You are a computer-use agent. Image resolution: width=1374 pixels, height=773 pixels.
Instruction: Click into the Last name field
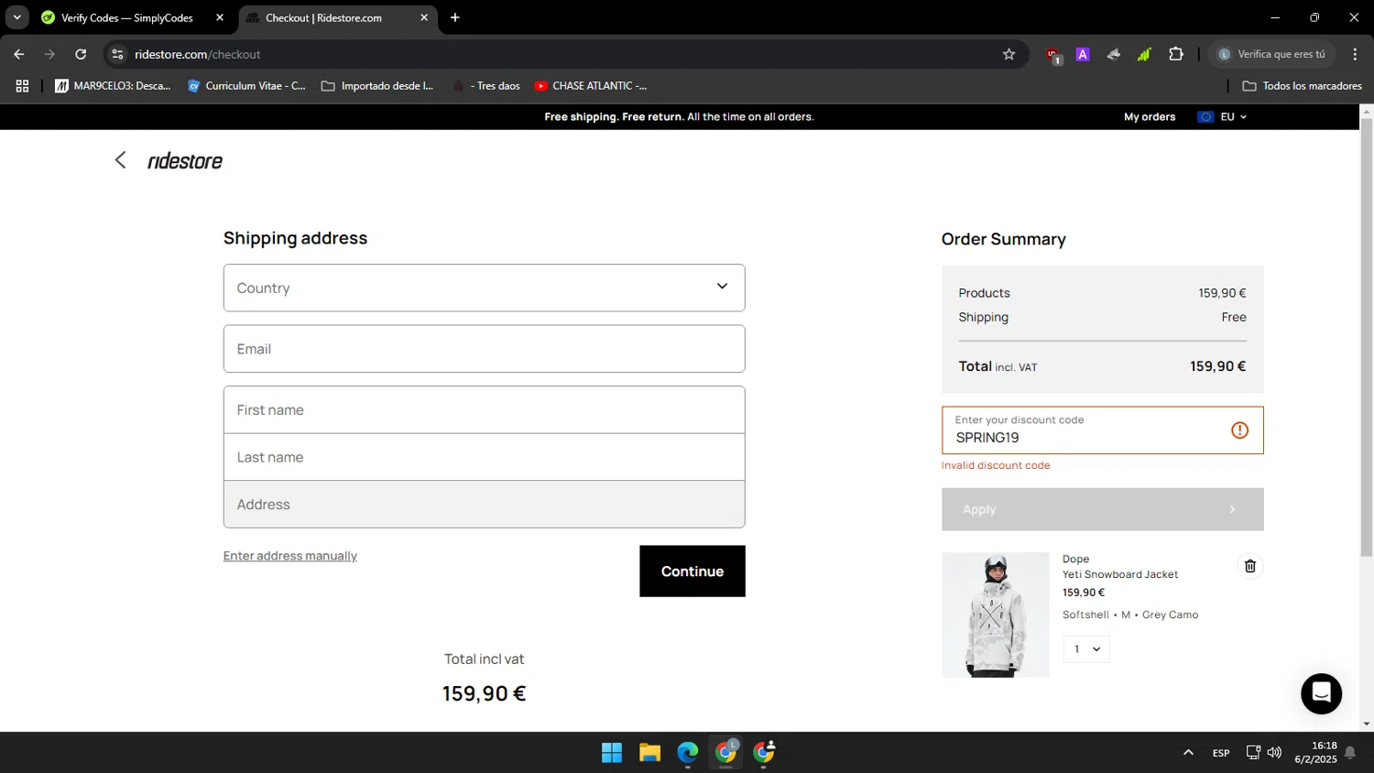click(484, 457)
